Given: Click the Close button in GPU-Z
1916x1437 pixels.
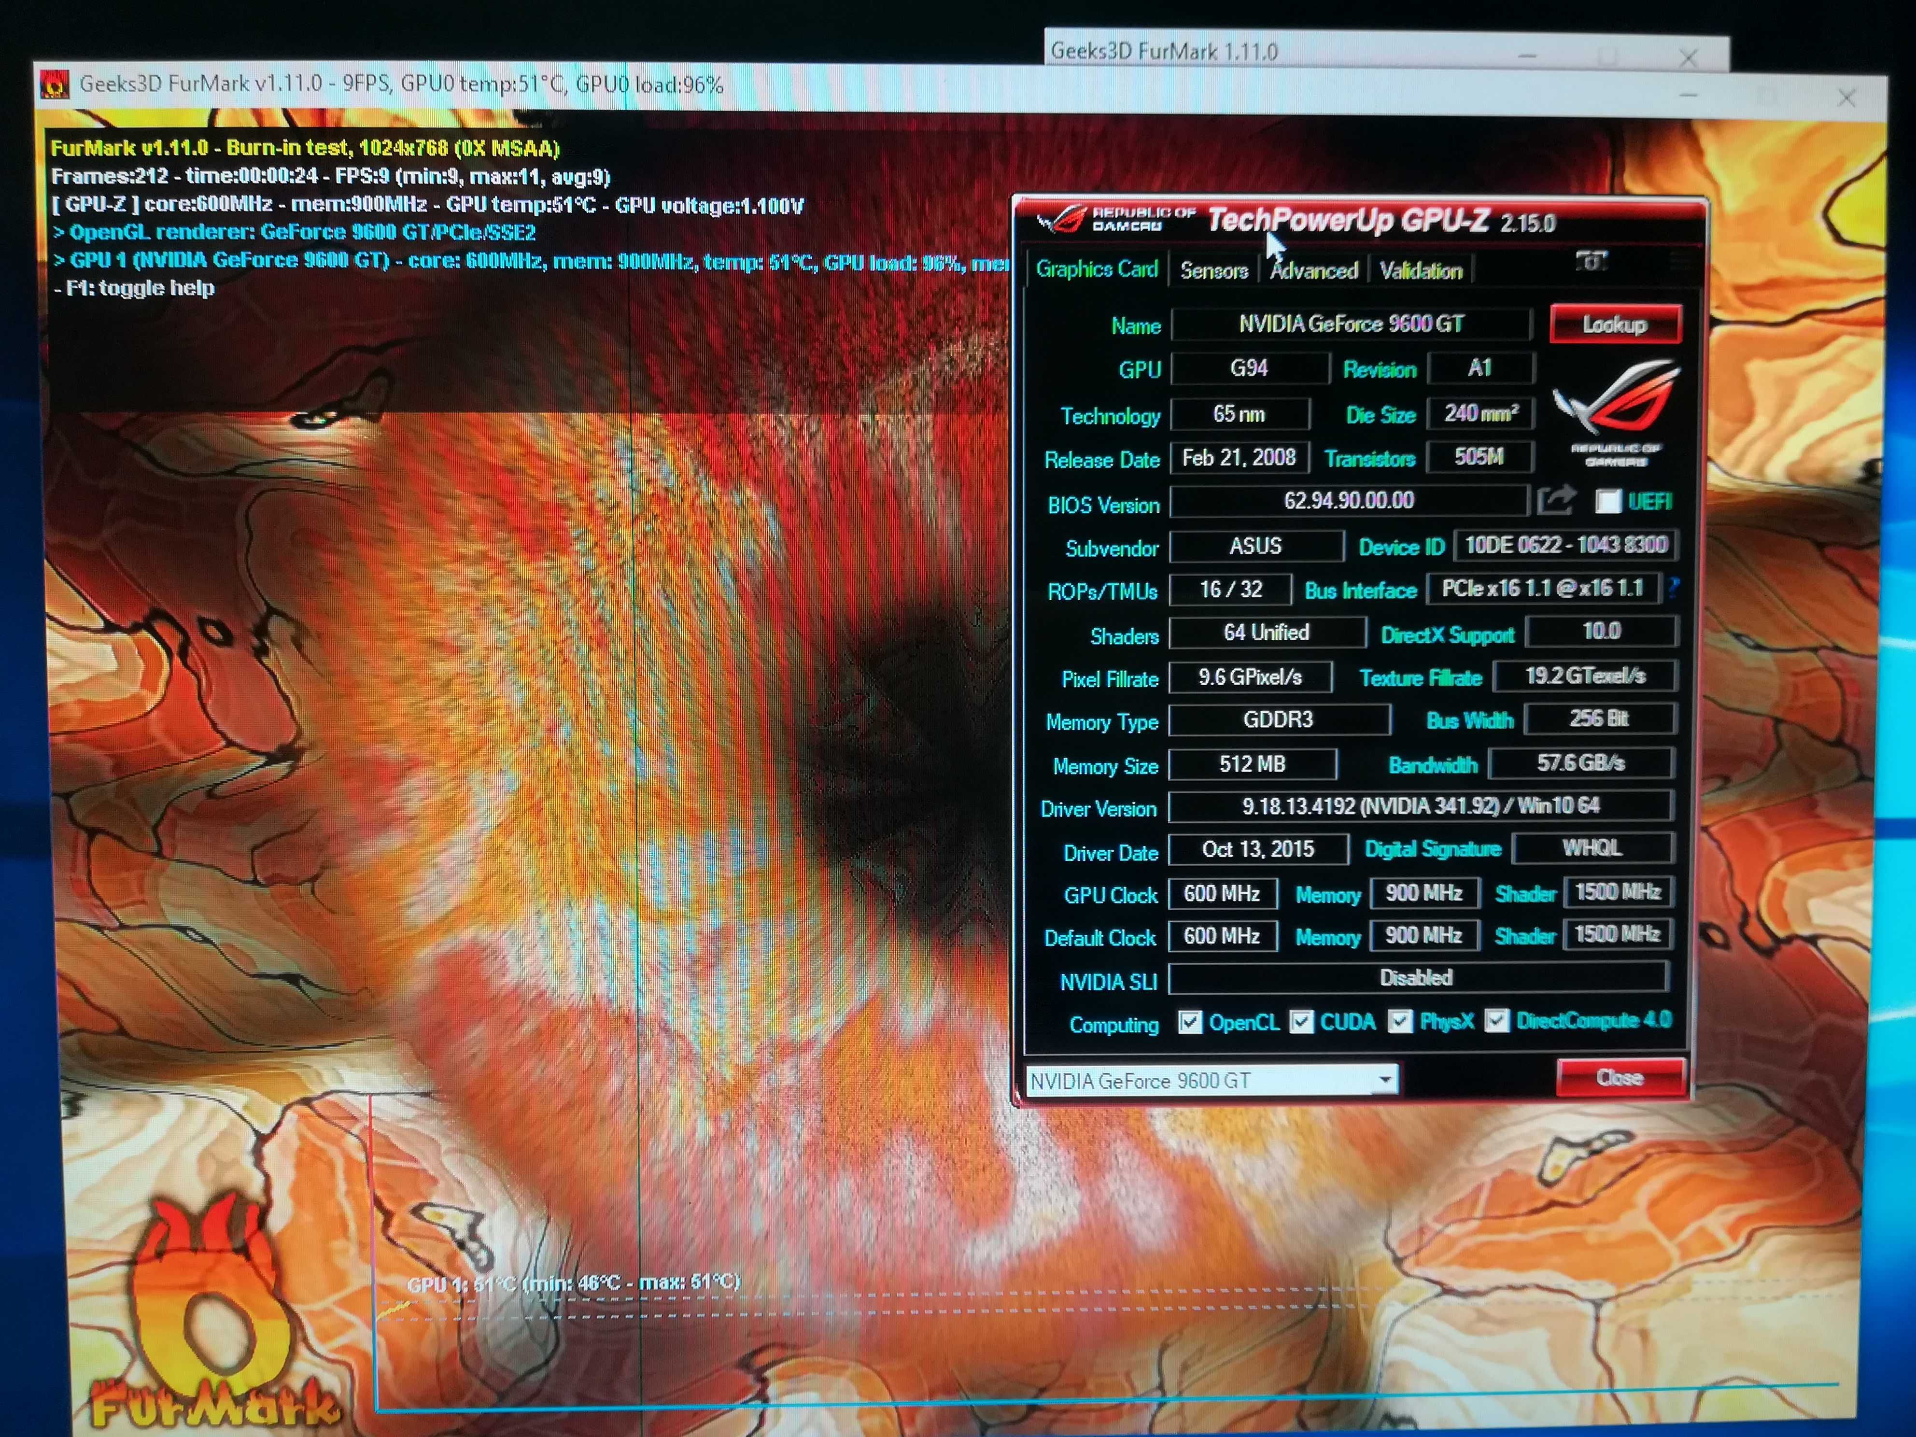Looking at the screenshot, I should 1620,1077.
